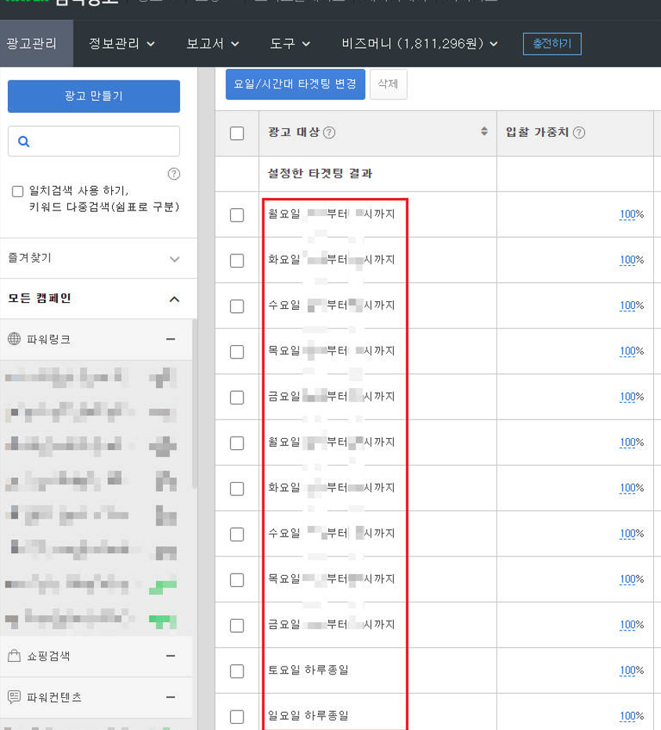Check the first 월요일 row checkbox
Image resolution: width=661 pixels, height=730 pixels.
point(237,215)
